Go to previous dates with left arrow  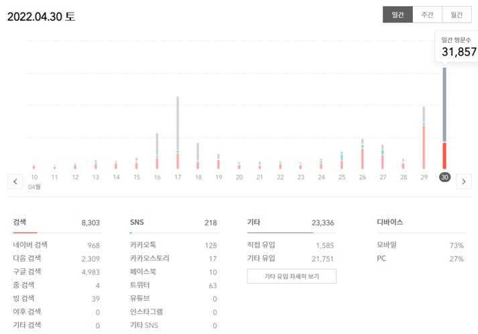point(15,181)
